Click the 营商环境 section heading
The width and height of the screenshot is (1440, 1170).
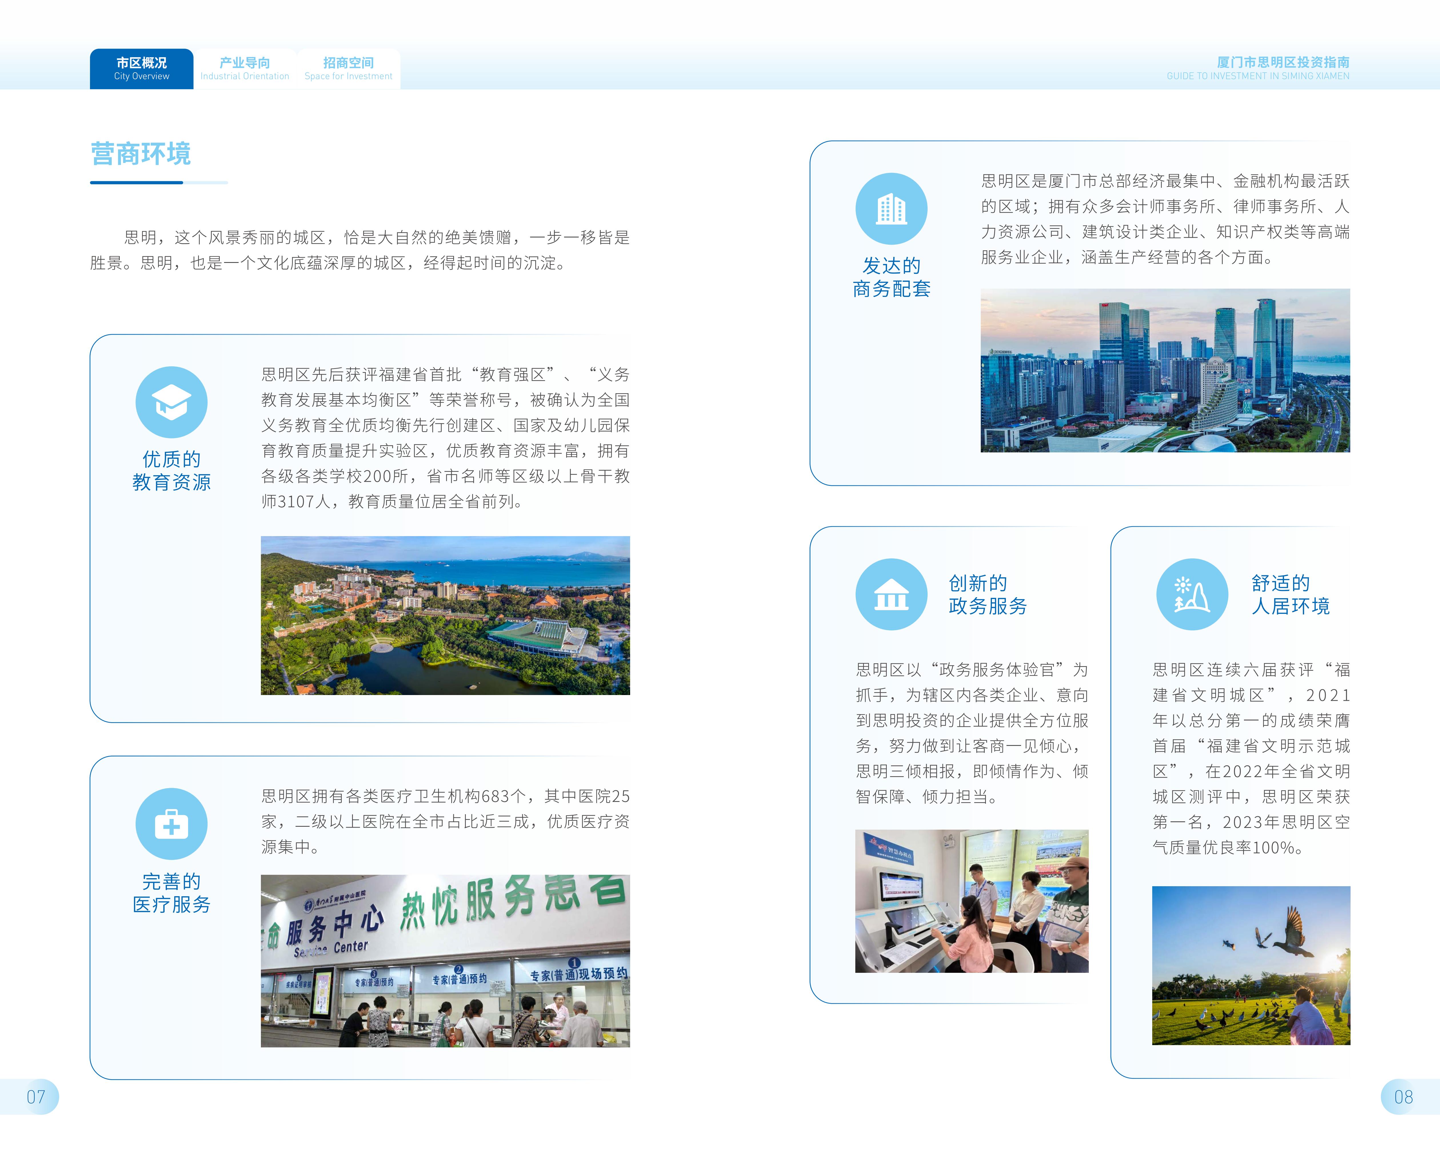coord(141,154)
